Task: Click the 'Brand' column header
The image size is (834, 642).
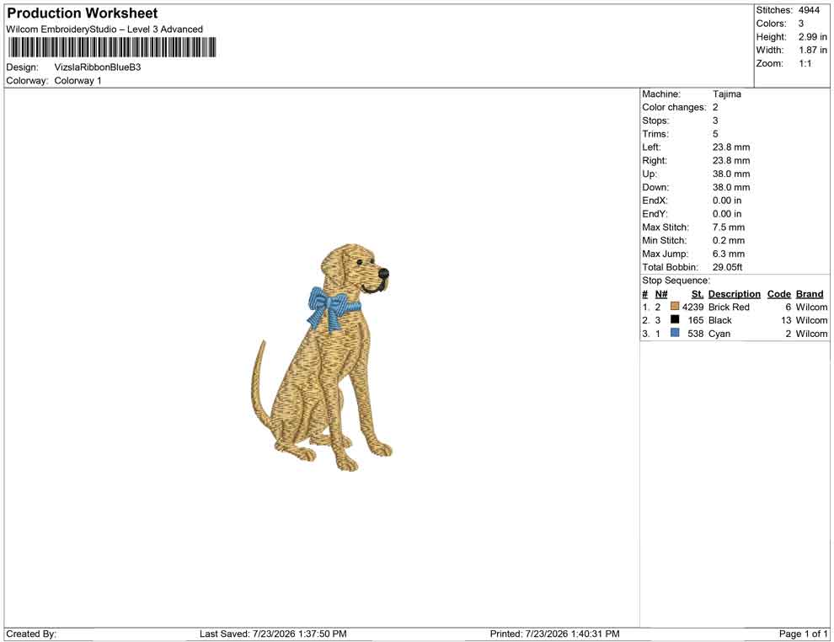Action: (x=810, y=294)
